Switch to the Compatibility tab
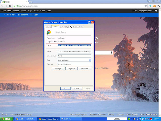This screenshot has height=121, width=161. point(64,27)
